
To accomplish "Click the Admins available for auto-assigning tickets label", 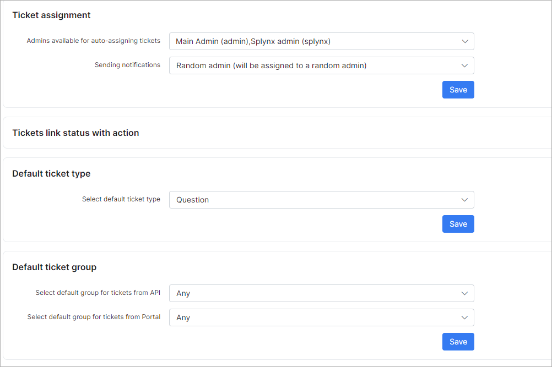I will point(93,41).
